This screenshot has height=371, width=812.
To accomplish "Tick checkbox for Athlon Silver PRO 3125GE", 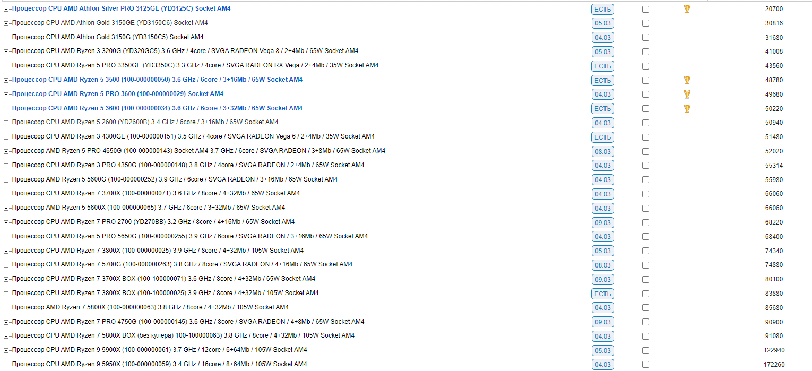I will tap(645, 9).
